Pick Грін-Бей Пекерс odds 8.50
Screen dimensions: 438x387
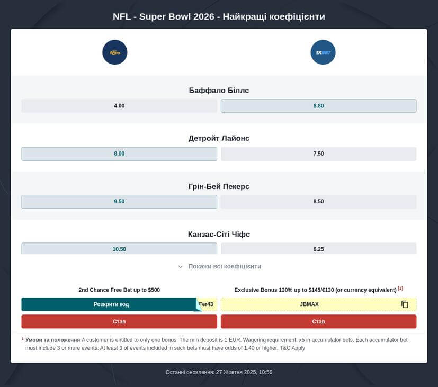pos(318,202)
